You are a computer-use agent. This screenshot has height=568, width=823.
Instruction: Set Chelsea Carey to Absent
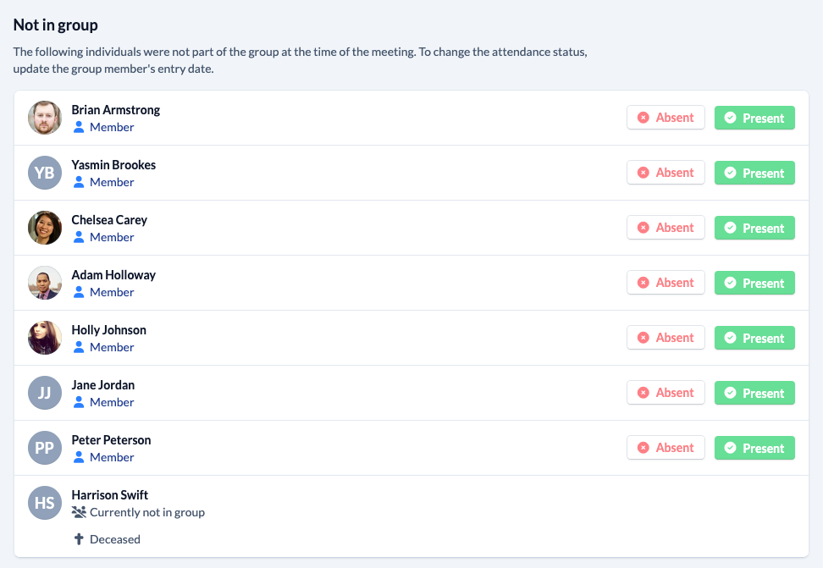tap(666, 228)
